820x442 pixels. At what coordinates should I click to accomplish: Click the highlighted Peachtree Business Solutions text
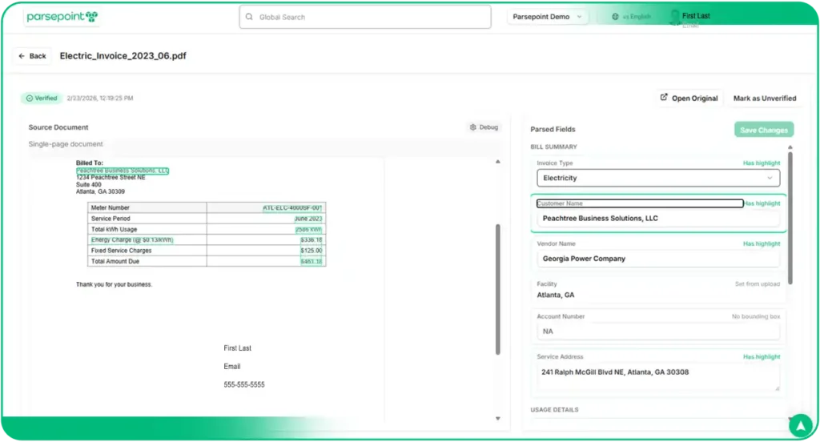[x=122, y=171]
